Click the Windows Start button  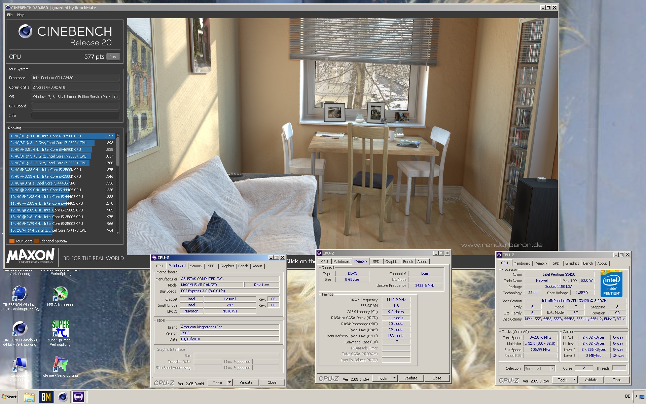tap(9, 397)
